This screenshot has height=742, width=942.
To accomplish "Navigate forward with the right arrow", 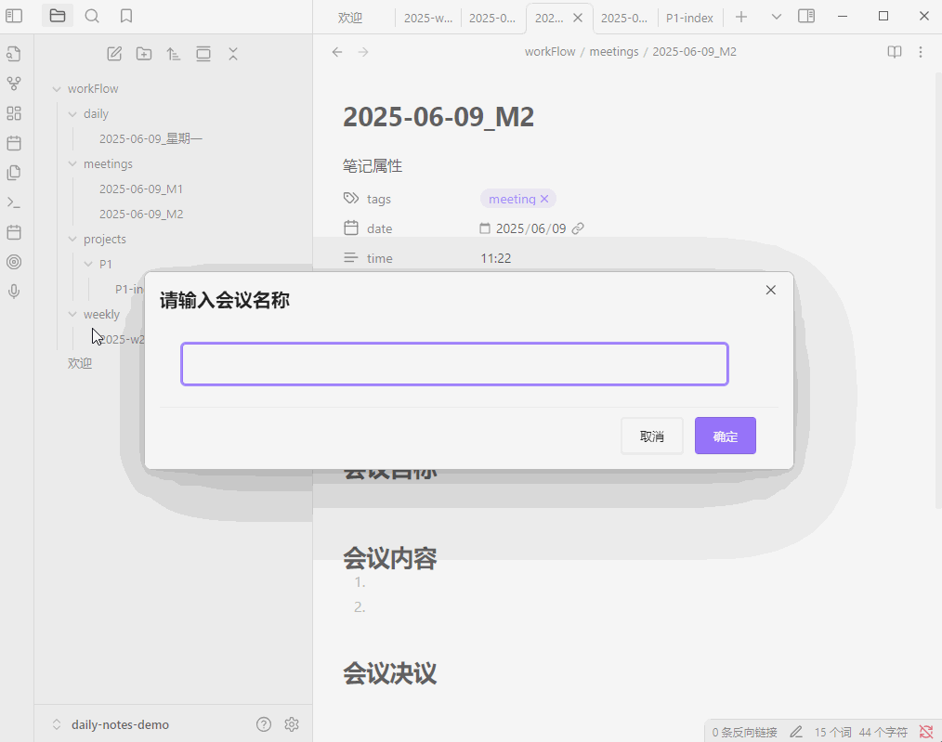I will pos(363,52).
